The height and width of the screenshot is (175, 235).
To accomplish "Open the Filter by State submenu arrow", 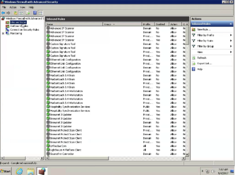I will click(x=231, y=41).
